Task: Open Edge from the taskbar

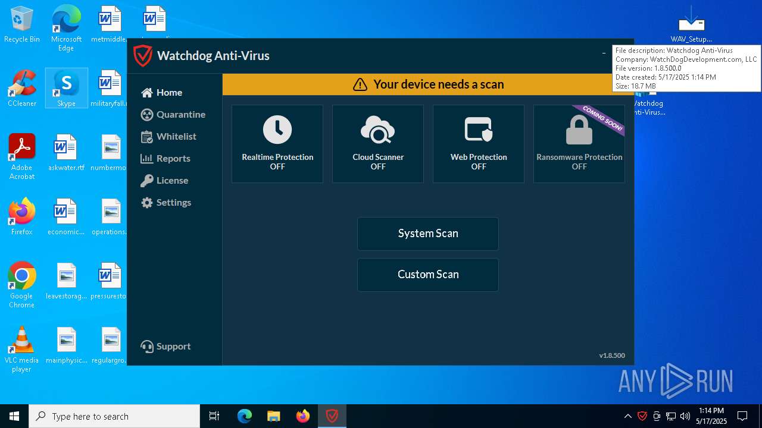Action: coord(245,416)
